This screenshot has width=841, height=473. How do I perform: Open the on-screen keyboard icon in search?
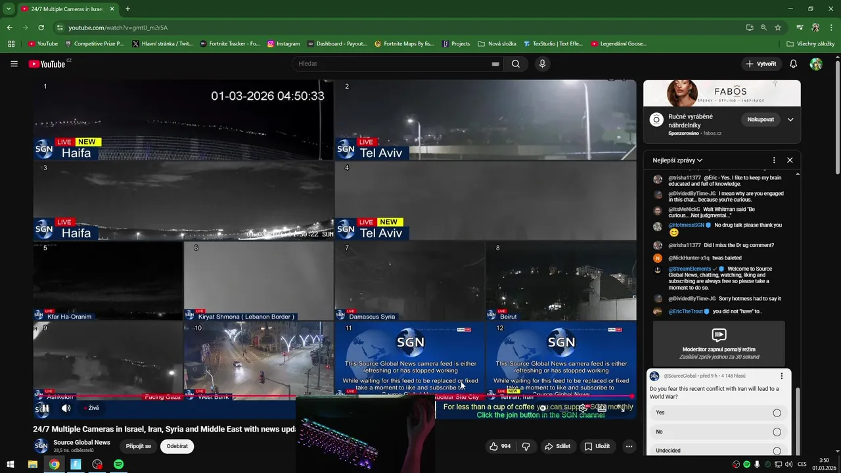(x=495, y=64)
